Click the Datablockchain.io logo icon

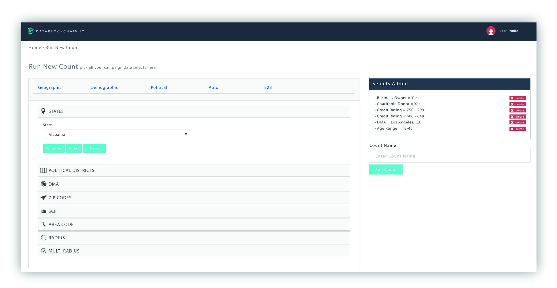point(31,31)
